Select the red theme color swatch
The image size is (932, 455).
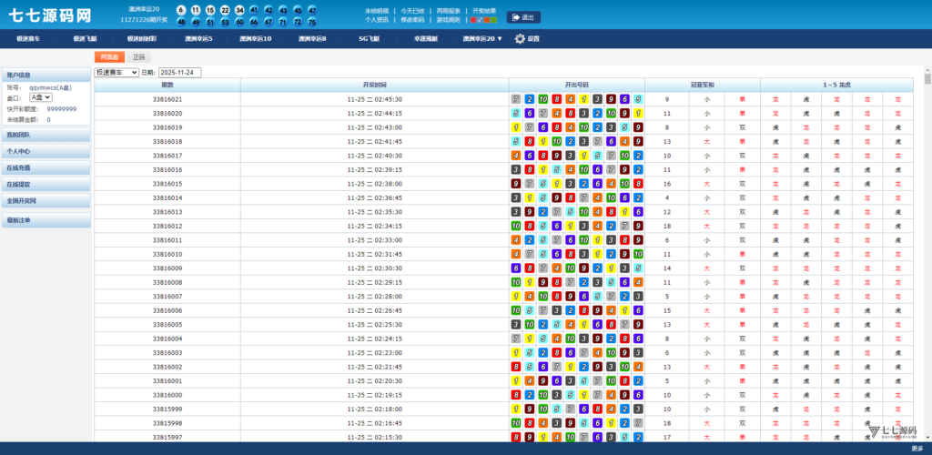(473, 20)
